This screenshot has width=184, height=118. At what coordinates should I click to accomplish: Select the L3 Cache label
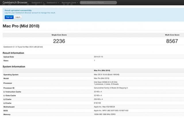7,103
